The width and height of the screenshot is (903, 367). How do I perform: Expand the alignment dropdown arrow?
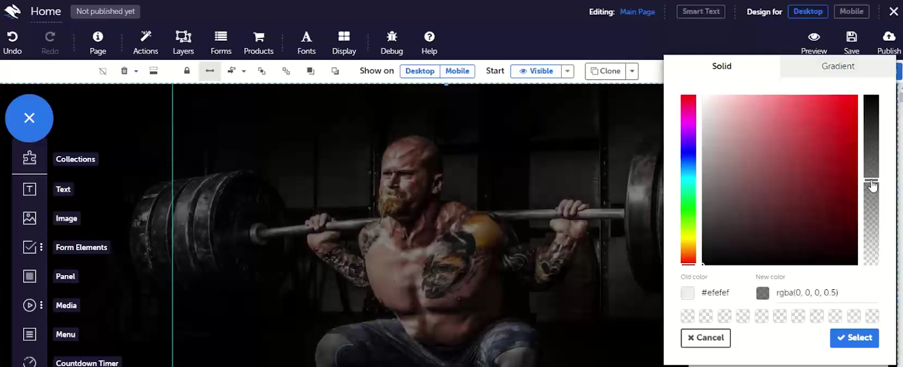[244, 72]
